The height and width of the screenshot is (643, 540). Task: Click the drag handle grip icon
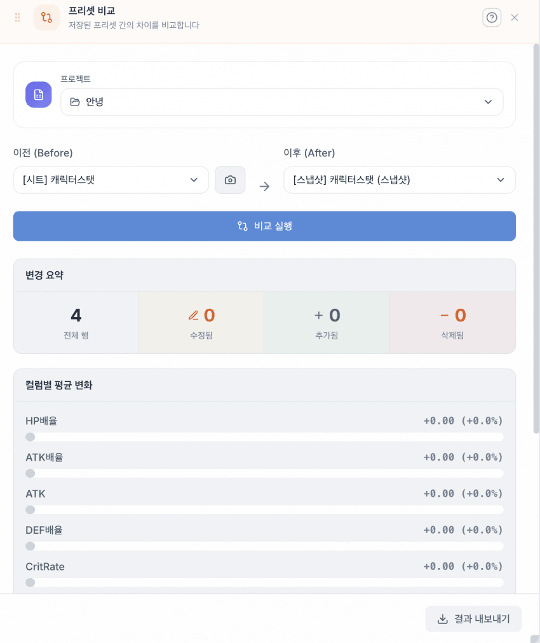[x=18, y=18]
